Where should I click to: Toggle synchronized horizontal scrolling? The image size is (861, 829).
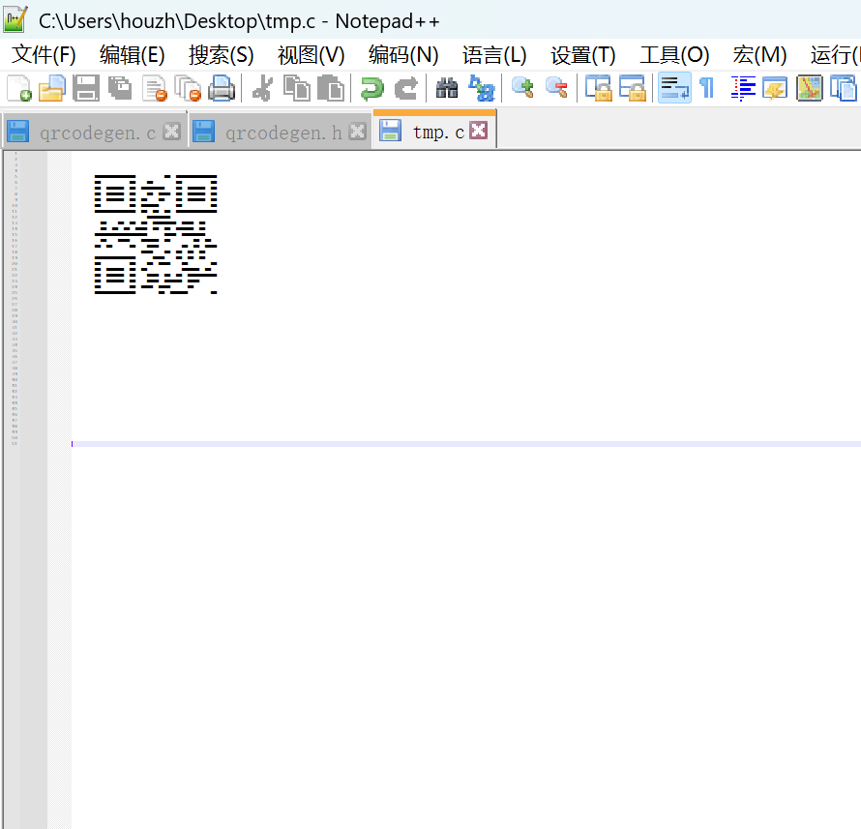tap(632, 88)
